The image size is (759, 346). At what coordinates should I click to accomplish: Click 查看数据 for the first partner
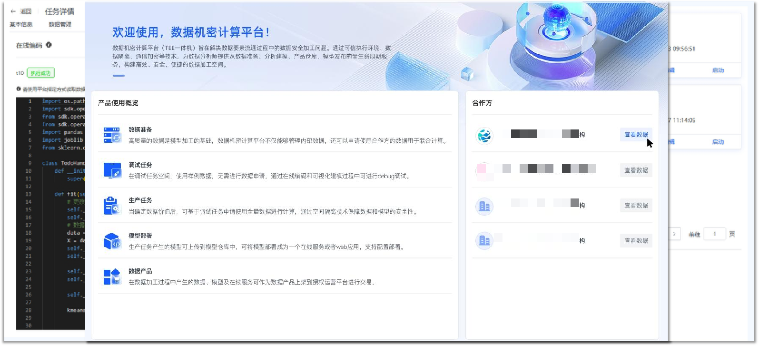point(636,135)
